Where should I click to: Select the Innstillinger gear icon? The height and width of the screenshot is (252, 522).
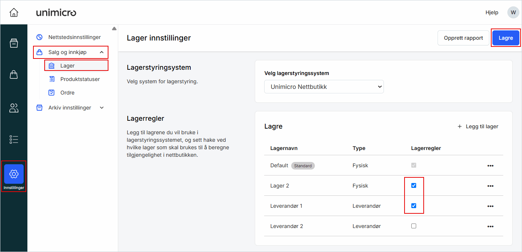[x=14, y=174]
